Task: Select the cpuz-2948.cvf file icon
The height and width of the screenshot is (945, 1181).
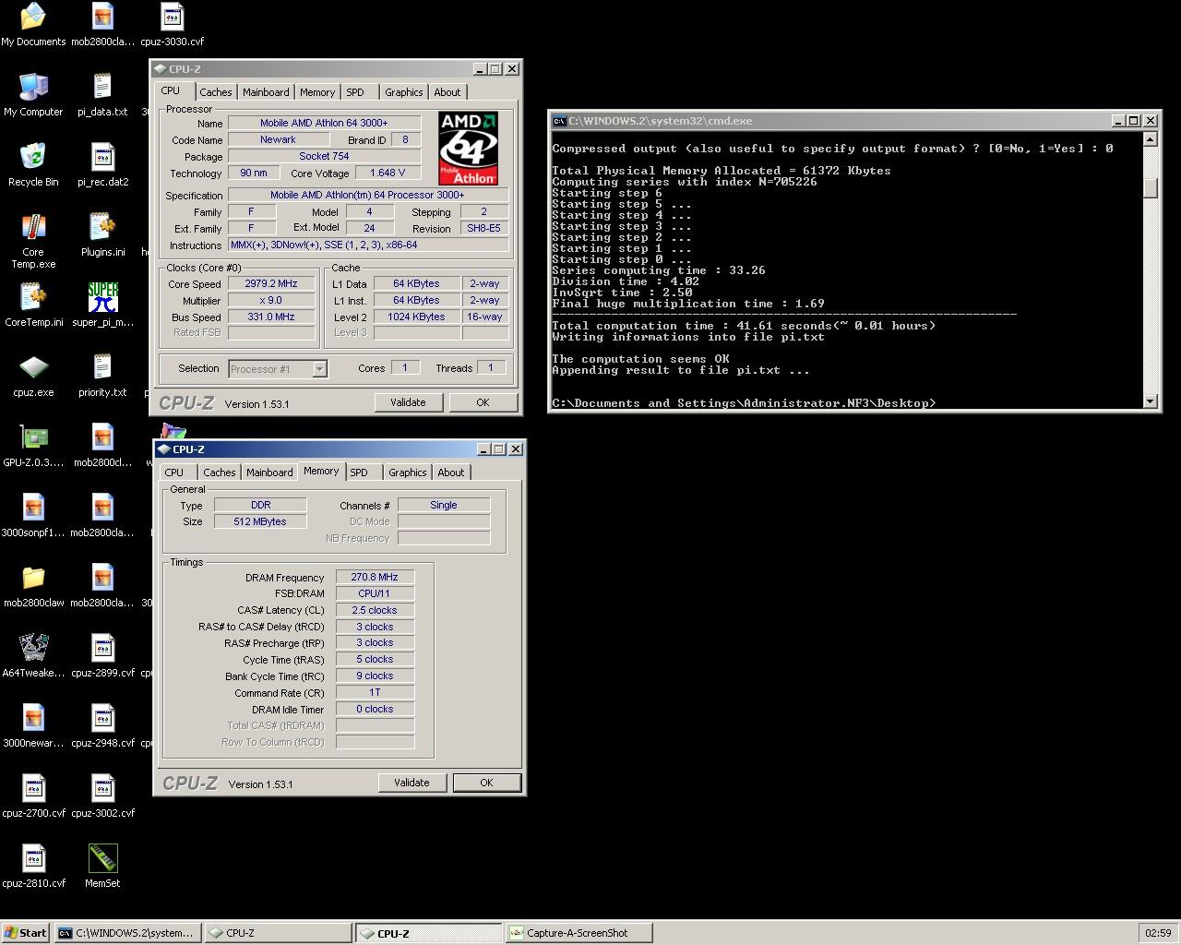Action: (102, 725)
